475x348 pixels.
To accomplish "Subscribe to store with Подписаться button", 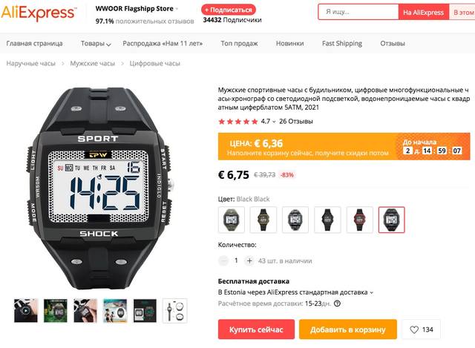I will click(229, 10).
